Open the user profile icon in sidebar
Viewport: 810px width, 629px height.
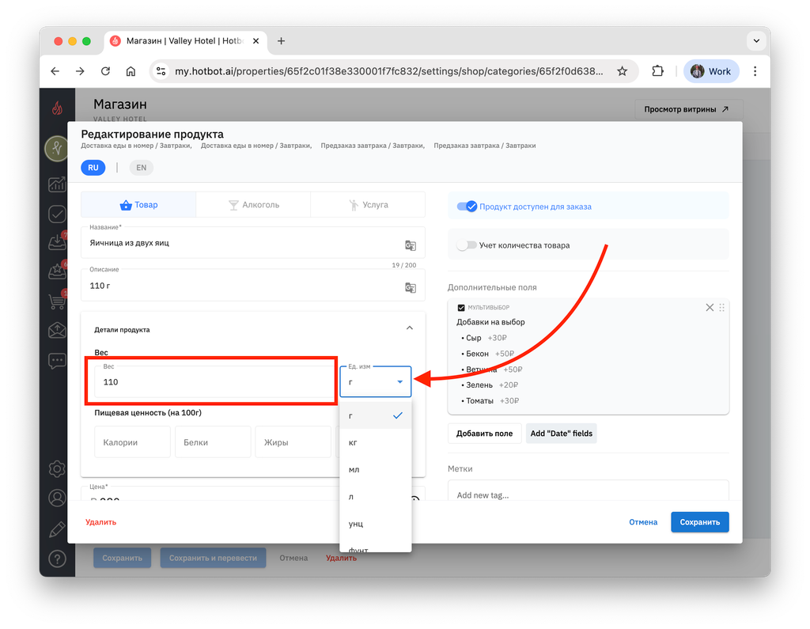(x=57, y=498)
